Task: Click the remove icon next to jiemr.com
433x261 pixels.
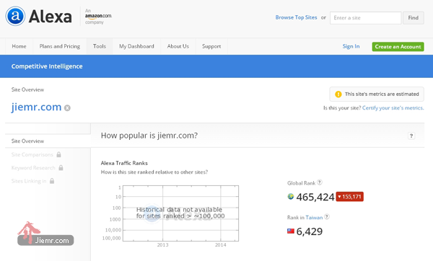Action: [67, 108]
